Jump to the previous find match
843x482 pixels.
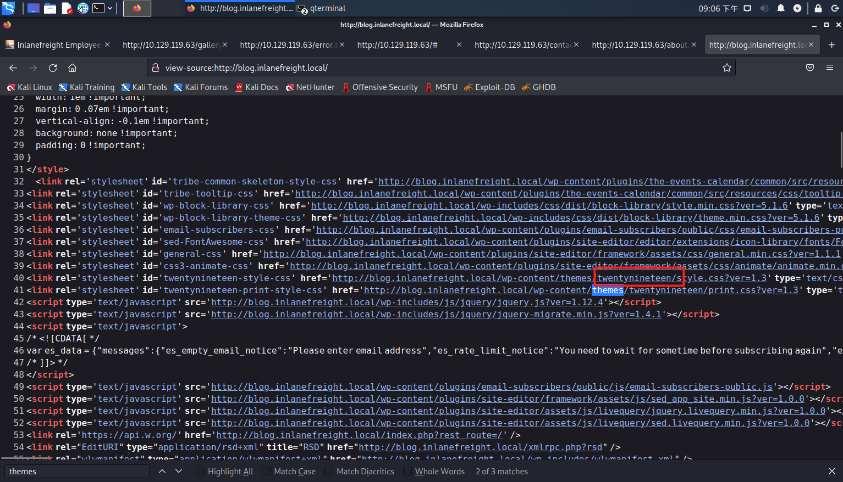click(162, 472)
